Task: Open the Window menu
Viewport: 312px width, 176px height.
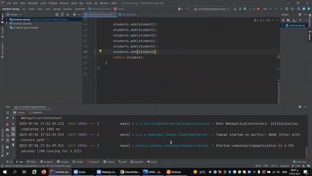Action: pyautogui.click(x=104, y=3)
